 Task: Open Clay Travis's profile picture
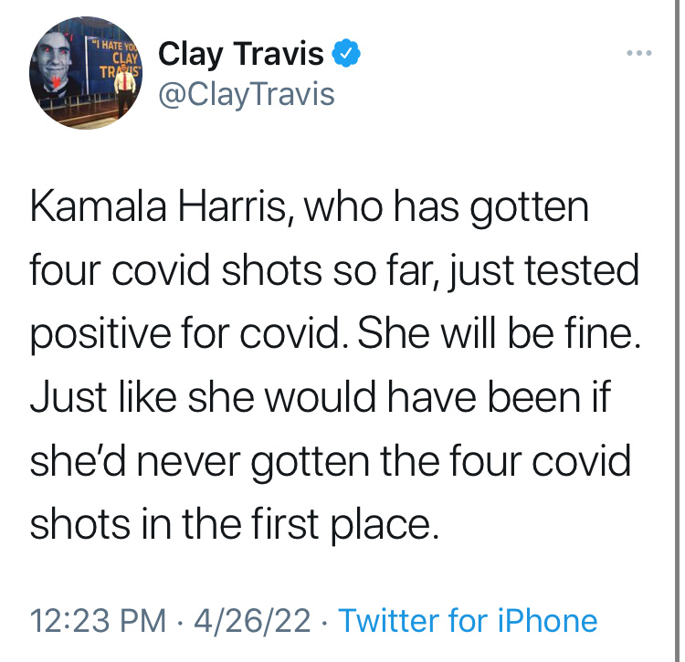tap(81, 74)
